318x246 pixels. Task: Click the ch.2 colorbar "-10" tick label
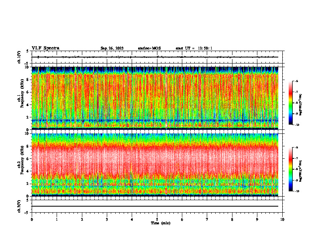(x=297, y=191)
